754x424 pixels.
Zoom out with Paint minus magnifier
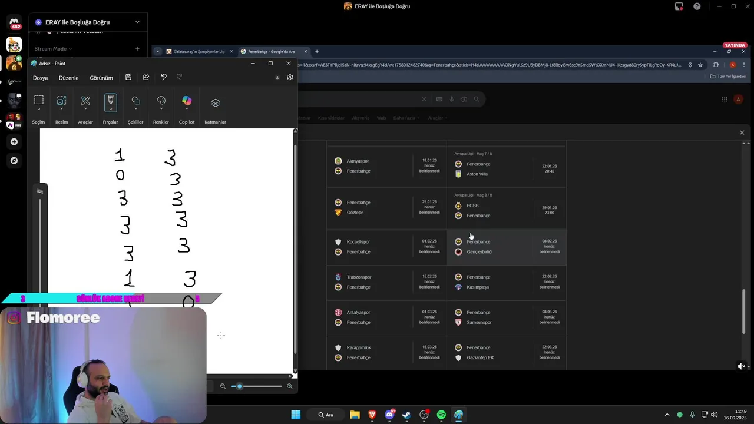(223, 386)
